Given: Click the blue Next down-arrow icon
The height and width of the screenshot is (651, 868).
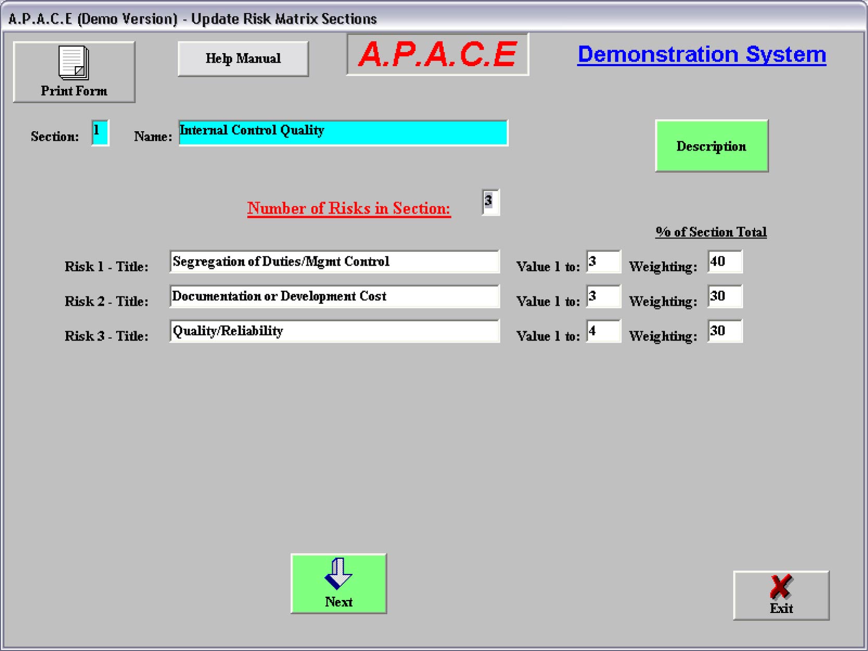Looking at the screenshot, I should [x=338, y=573].
